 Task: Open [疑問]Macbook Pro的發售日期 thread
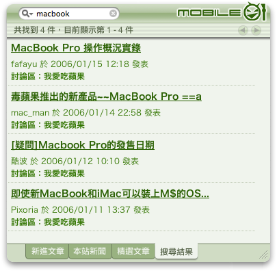tap(83, 145)
